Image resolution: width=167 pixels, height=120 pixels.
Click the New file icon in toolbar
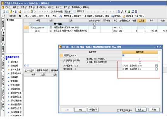tap(4, 12)
